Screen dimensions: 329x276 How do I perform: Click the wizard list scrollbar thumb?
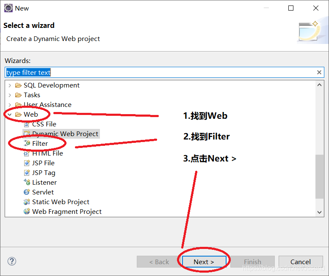coord(320,176)
